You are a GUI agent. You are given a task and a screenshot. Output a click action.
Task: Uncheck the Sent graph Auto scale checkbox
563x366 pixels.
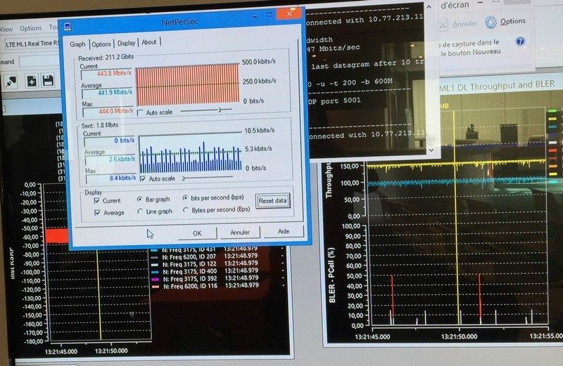(143, 178)
